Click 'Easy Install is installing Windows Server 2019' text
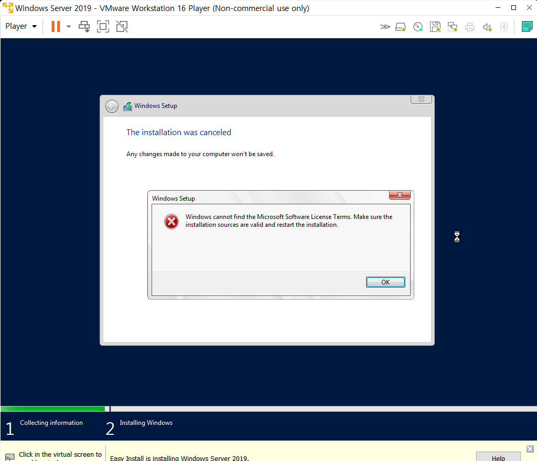 tap(179, 458)
